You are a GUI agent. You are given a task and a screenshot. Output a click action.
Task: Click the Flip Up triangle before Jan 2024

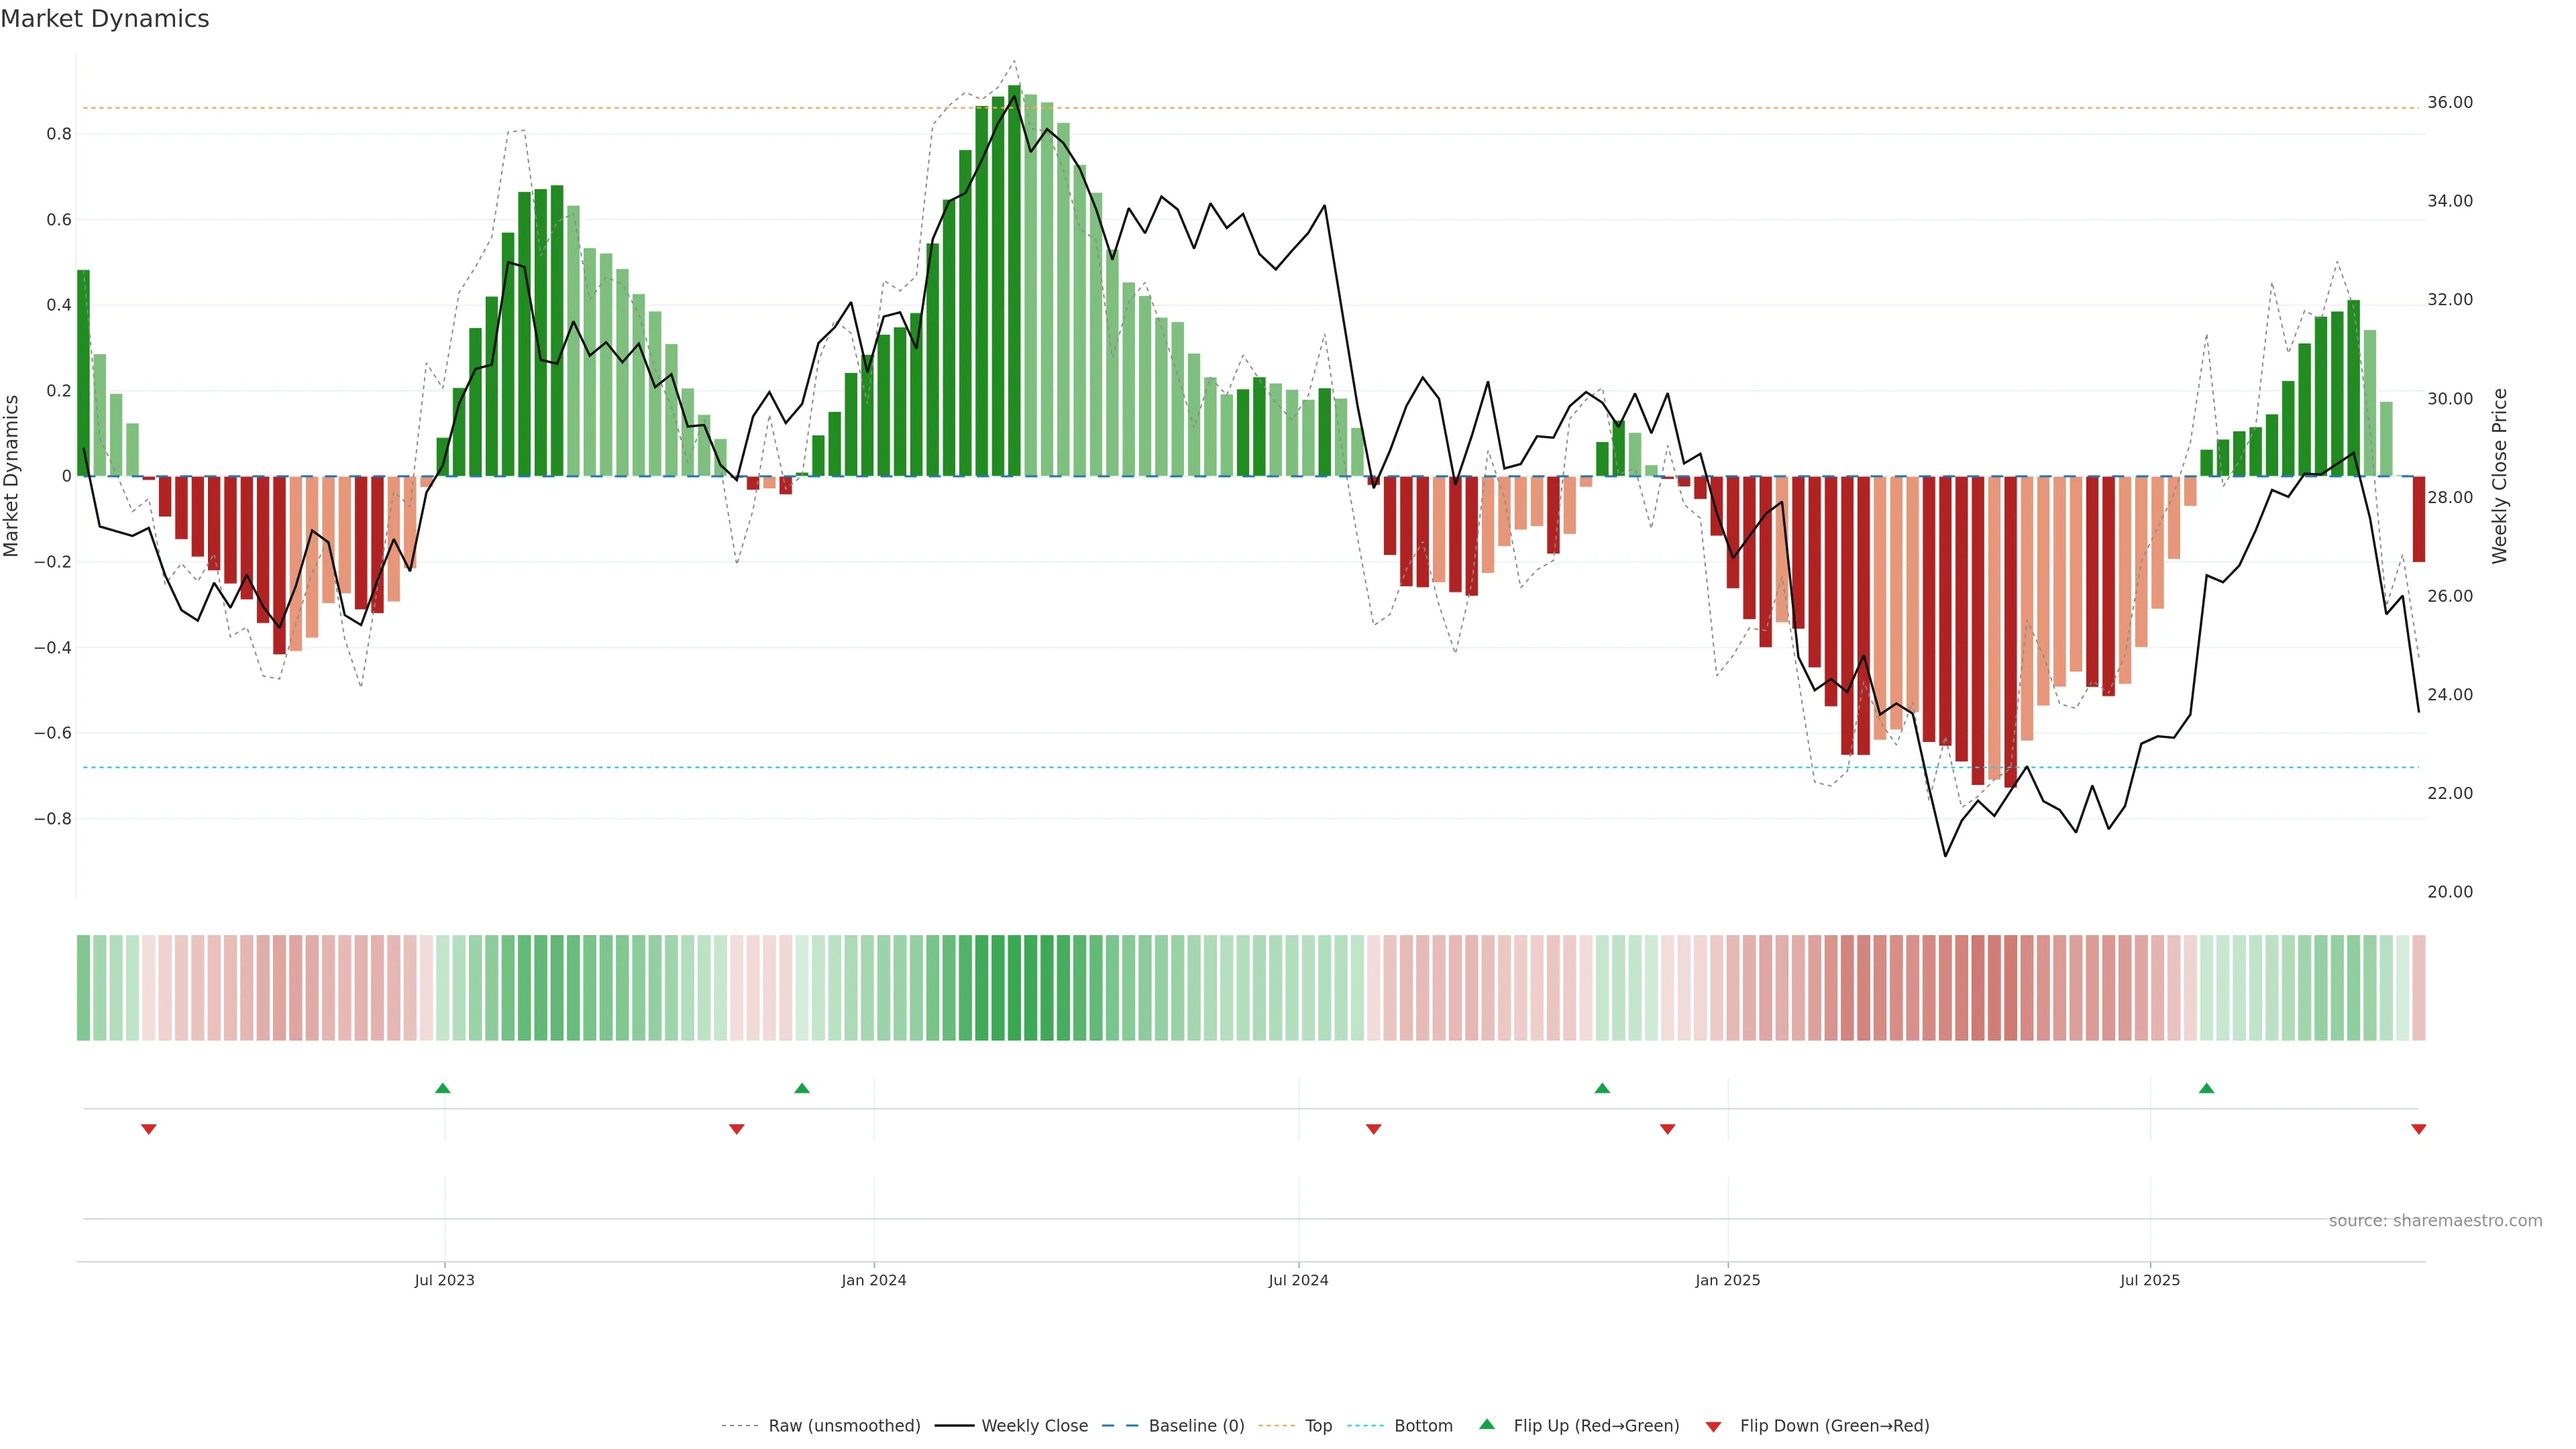pyautogui.click(x=802, y=1088)
